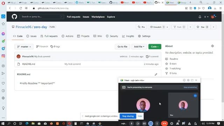Open the My first commit message in README.md row

pyautogui.click(x=72, y=64)
